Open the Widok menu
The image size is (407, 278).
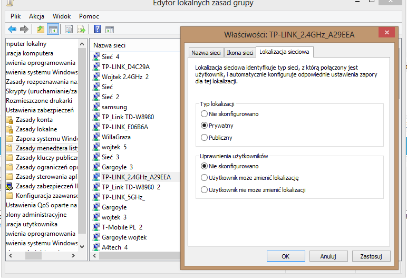[x=62, y=16]
